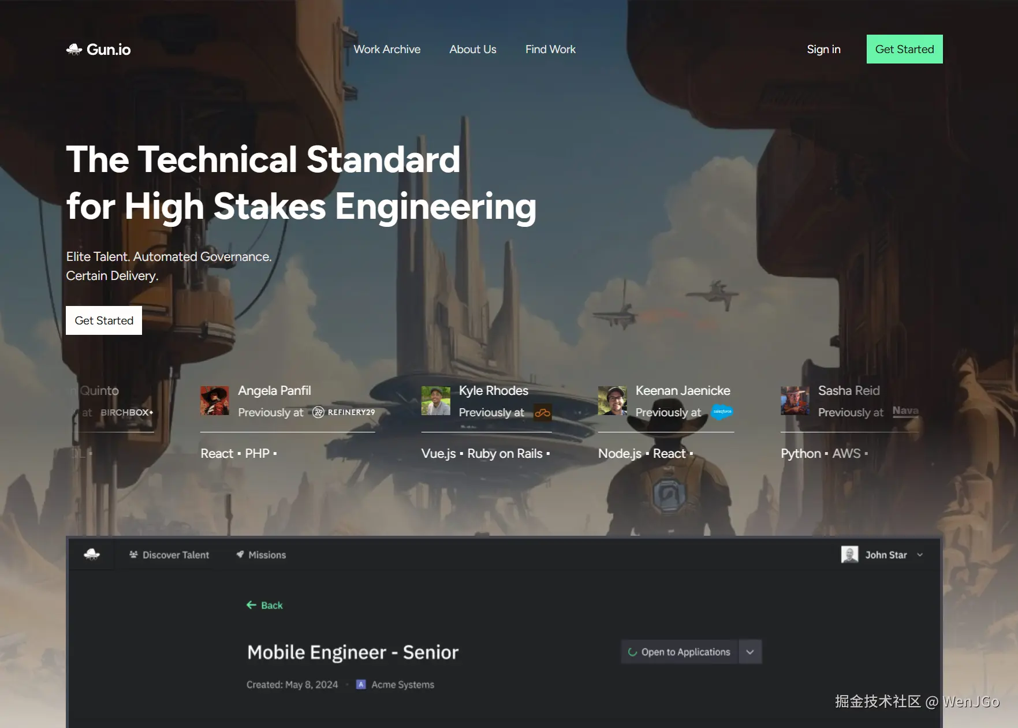1018x728 pixels.
Task: Expand the John Star account dropdown chevron
Action: click(920, 555)
